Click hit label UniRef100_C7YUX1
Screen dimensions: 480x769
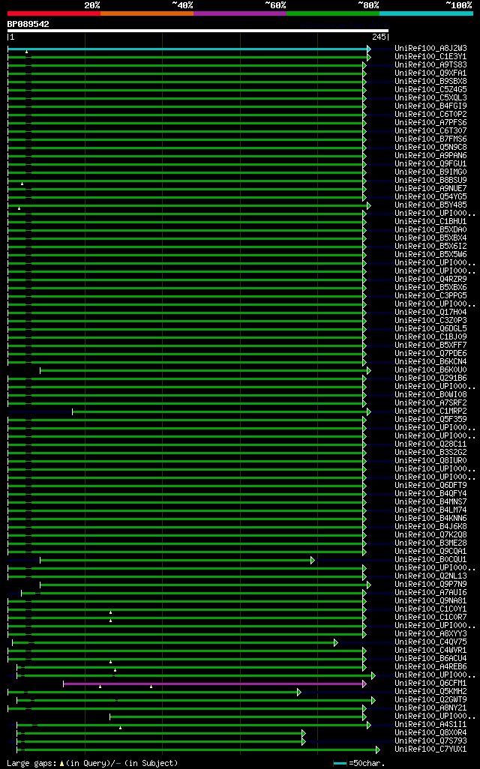click(431, 749)
